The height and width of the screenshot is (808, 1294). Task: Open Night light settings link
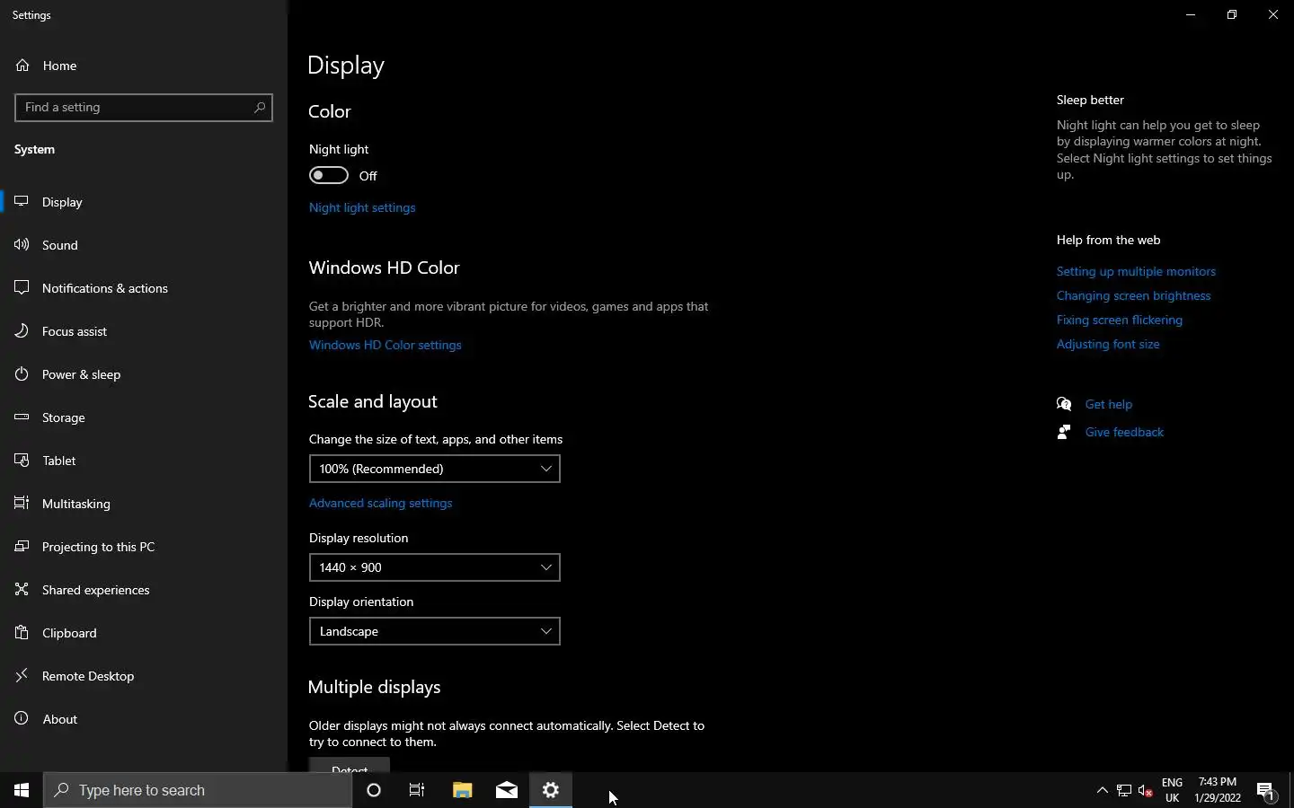coord(362,207)
